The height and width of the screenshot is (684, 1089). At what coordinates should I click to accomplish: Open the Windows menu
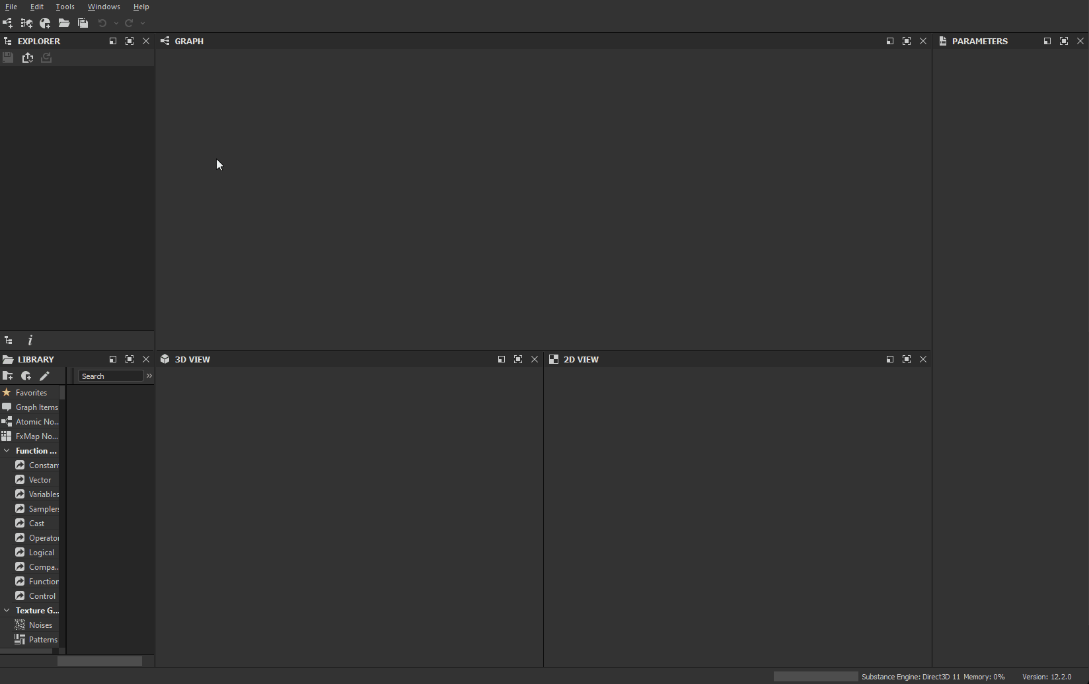point(104,7)
